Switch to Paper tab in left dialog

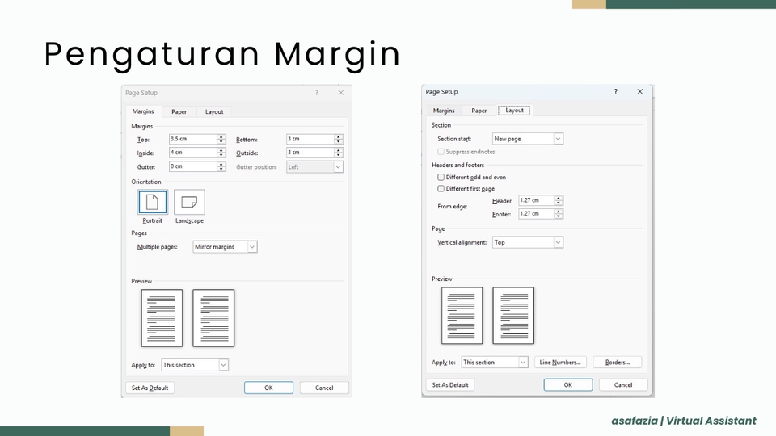coord(179,112)
